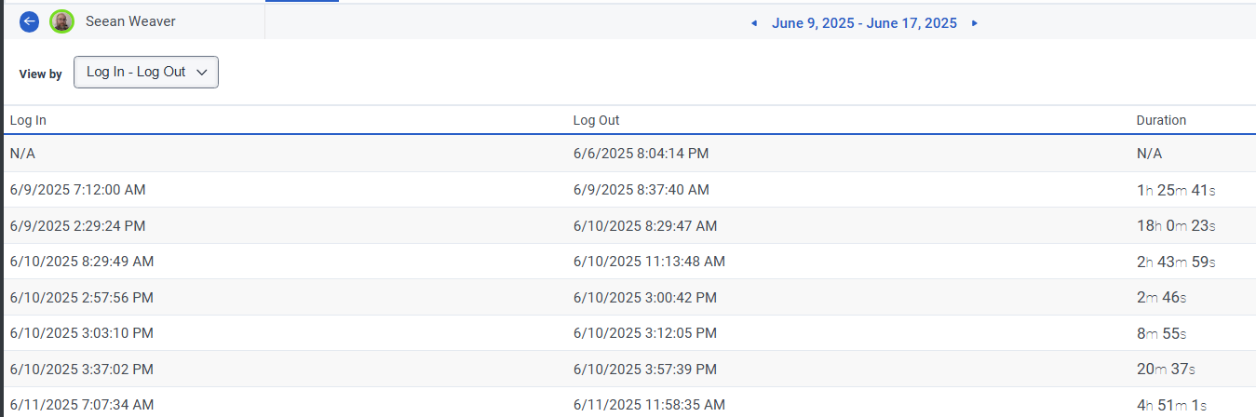Select the row with N/A log in
1256x417 pixels.
(x=628, y=154)
